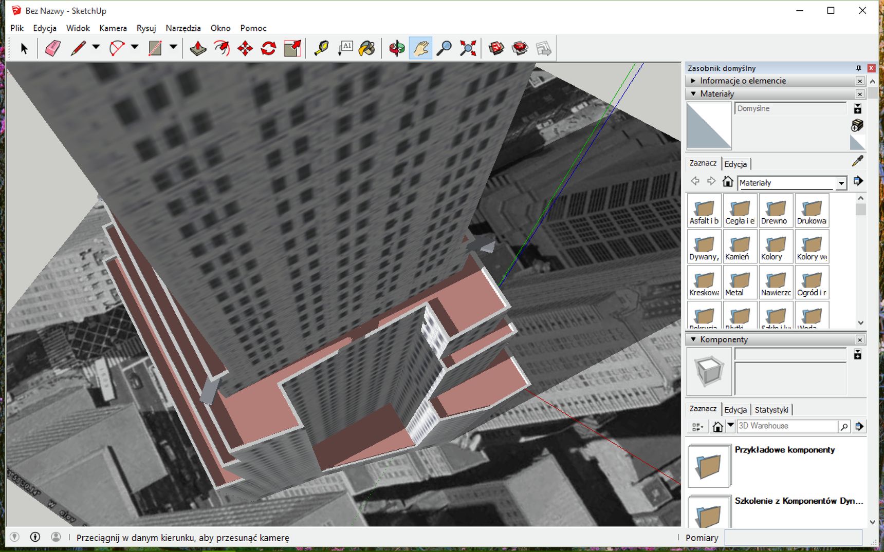Screen dimensions: 884x552
Task: Select the Text label tool
Action: [x=345, y=48]
